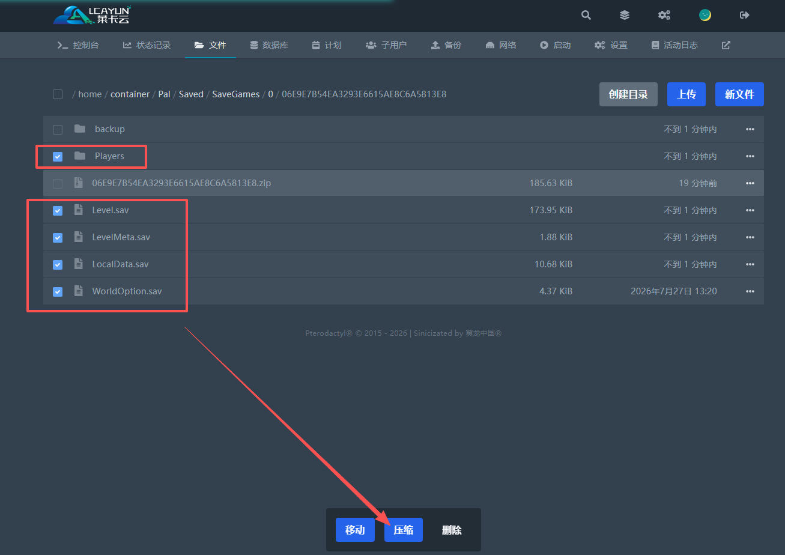Open the backup folder name
785x555 pixels.
point(110,129)
